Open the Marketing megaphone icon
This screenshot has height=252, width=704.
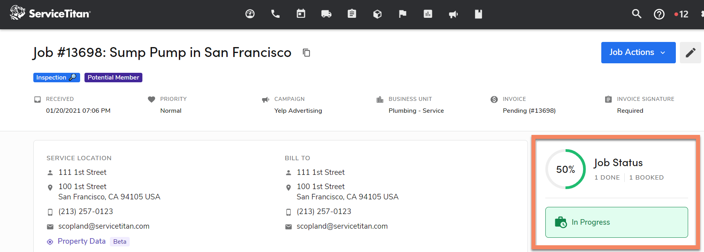(453, 14)
